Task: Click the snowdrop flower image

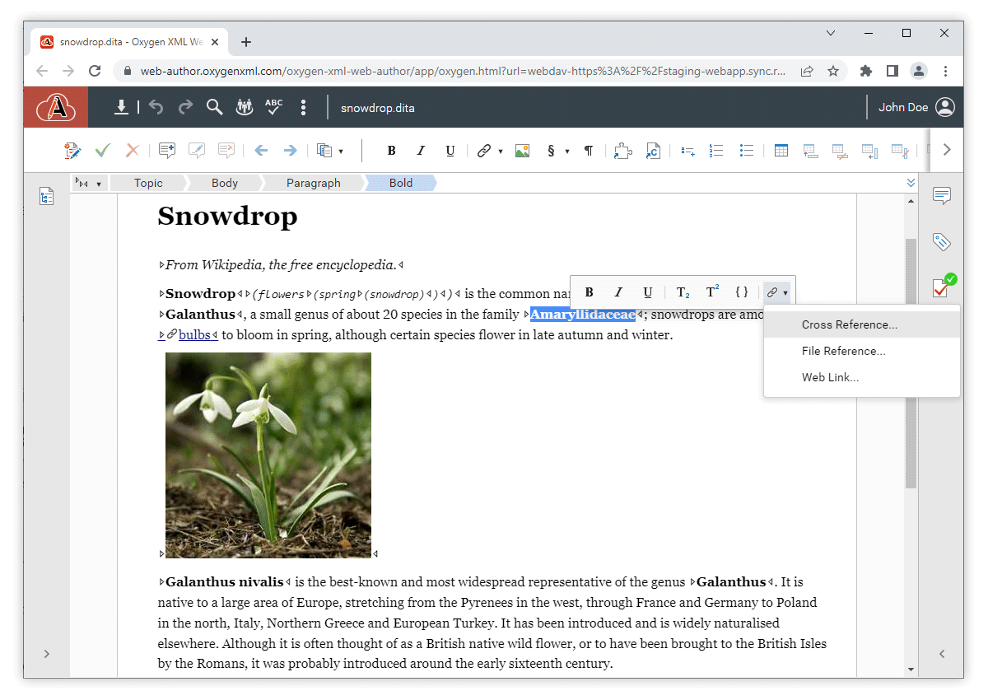Action: (268, 455)
